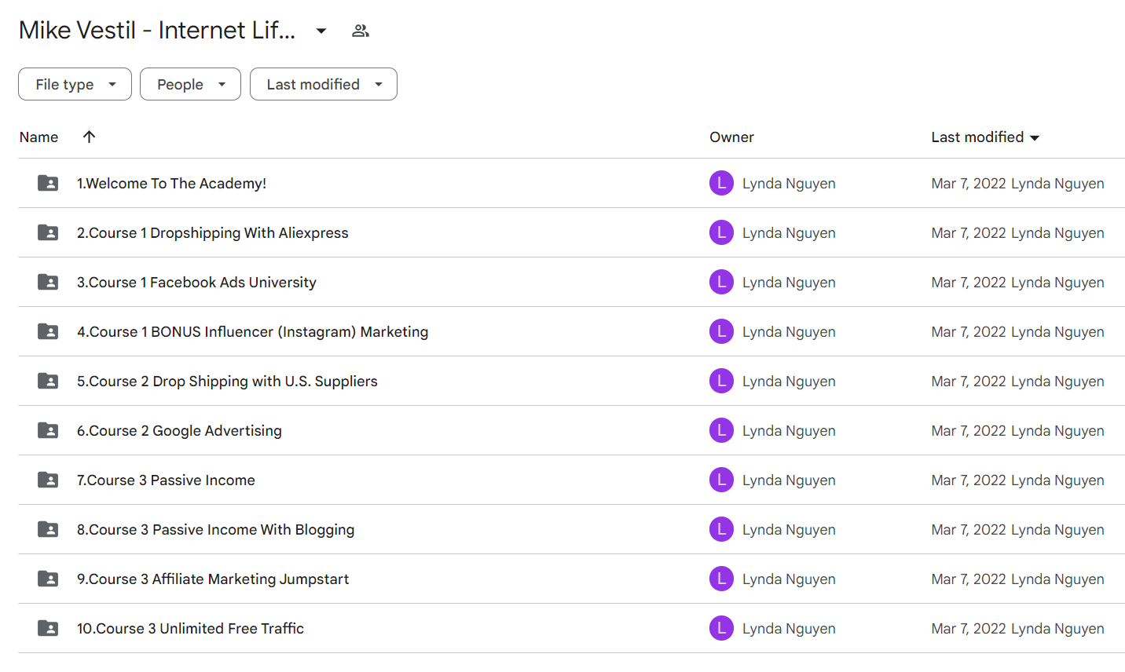Click folder icon beside 7.Course 3 Passive Income
Viewport: 1125px width, 672px height.
(x=48, y=480)
